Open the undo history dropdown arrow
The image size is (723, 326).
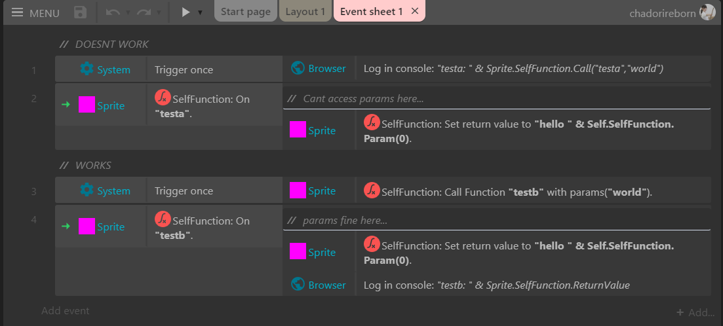[x=128, y=12]
